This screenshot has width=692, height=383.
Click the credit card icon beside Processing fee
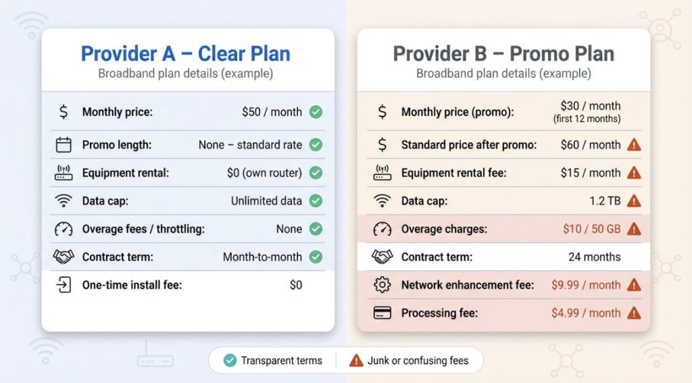[382, 313]
